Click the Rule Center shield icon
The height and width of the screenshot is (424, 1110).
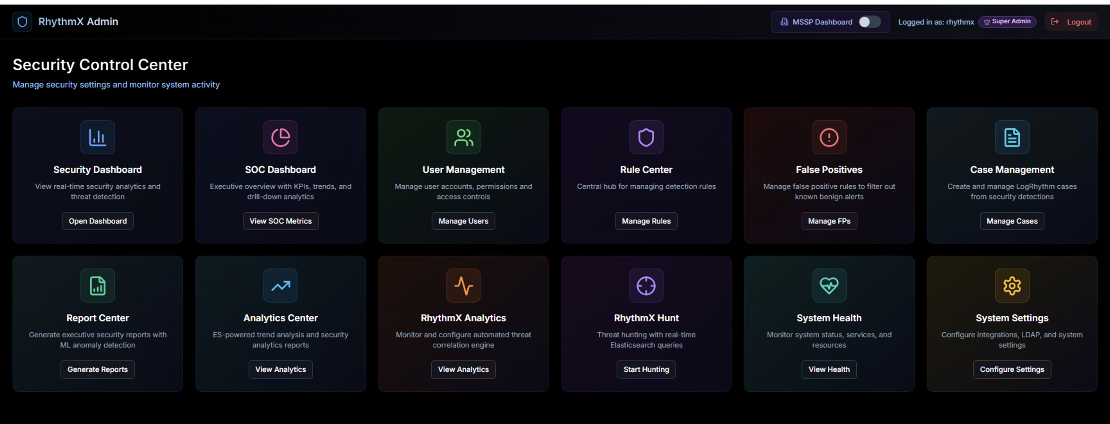click(x=646, y=137)
